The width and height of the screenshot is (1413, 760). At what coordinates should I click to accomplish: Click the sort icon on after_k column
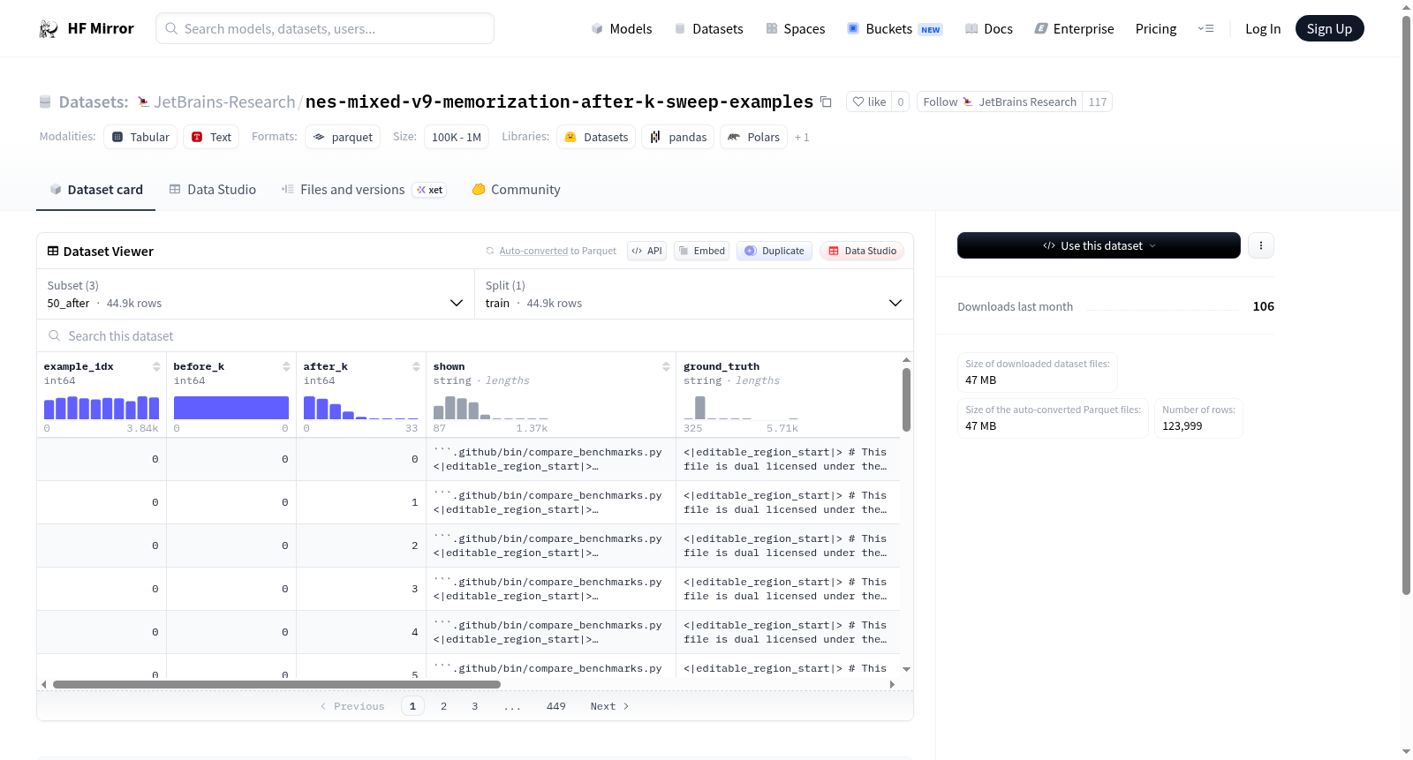[416, 366]
